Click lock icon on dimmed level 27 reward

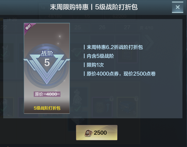[x=136, y=98]
